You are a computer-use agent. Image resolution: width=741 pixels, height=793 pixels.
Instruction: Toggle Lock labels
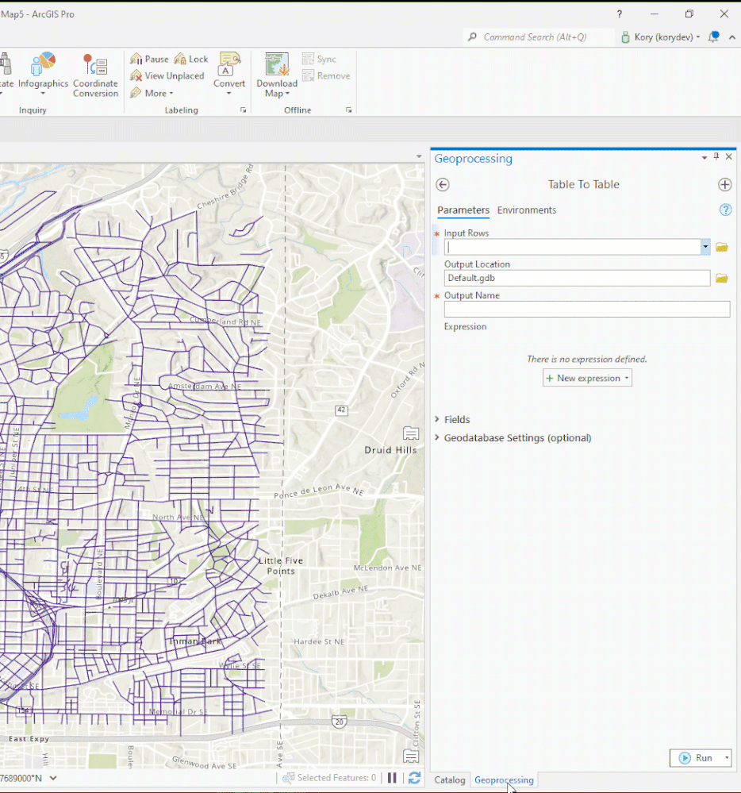(x=191, y=60)
